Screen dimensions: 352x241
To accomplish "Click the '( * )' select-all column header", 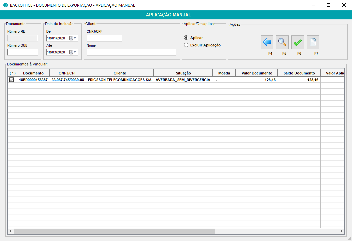I will 12,73.
